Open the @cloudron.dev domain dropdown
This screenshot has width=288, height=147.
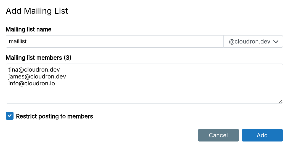pos(253,42)
